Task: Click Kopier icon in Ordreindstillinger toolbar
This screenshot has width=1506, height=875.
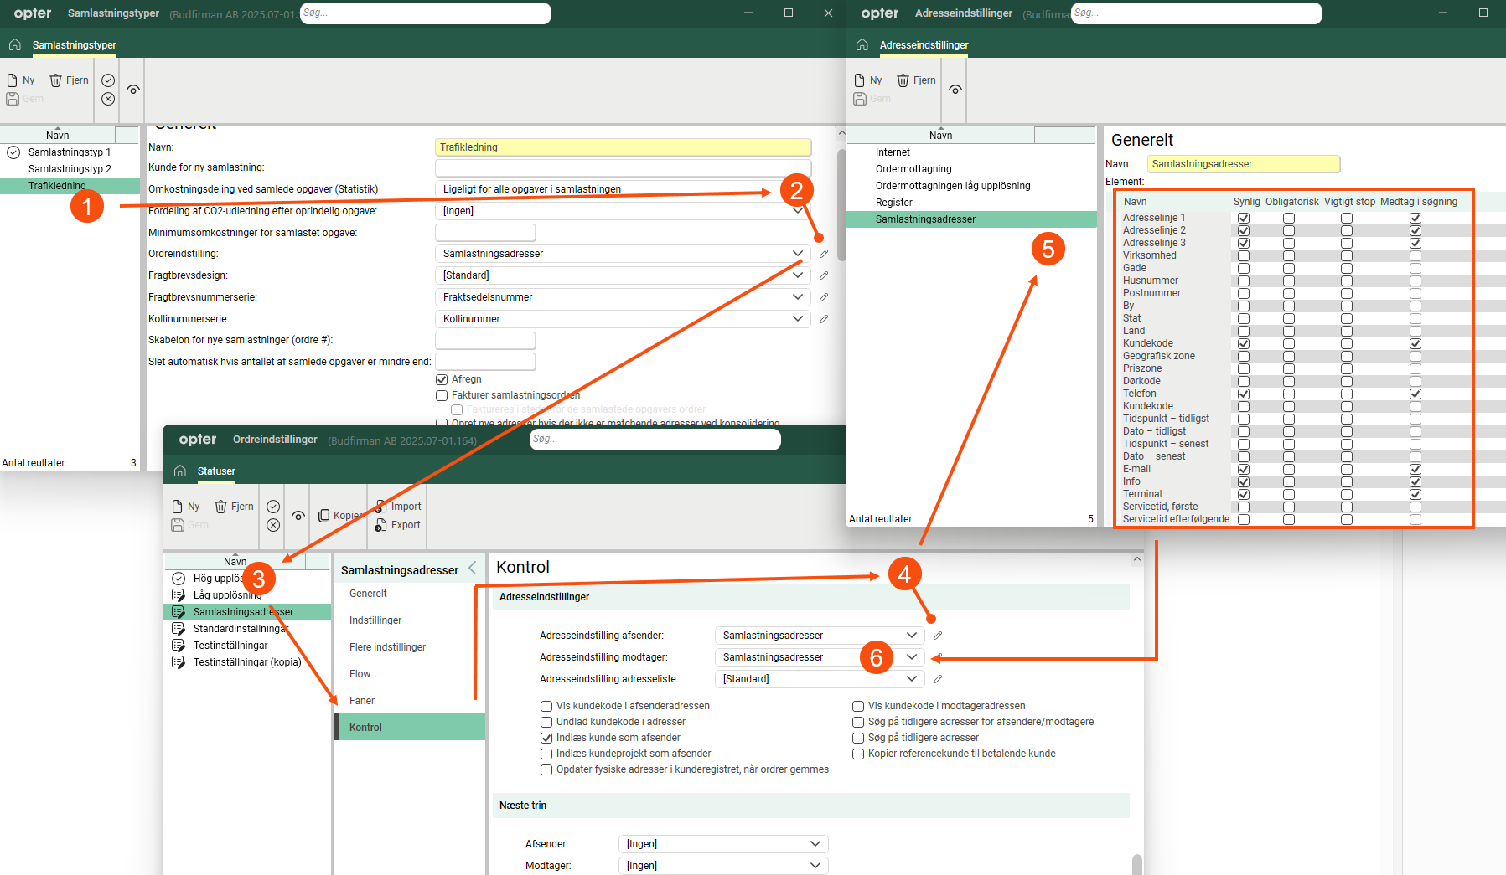Action: tap(324, 516)
